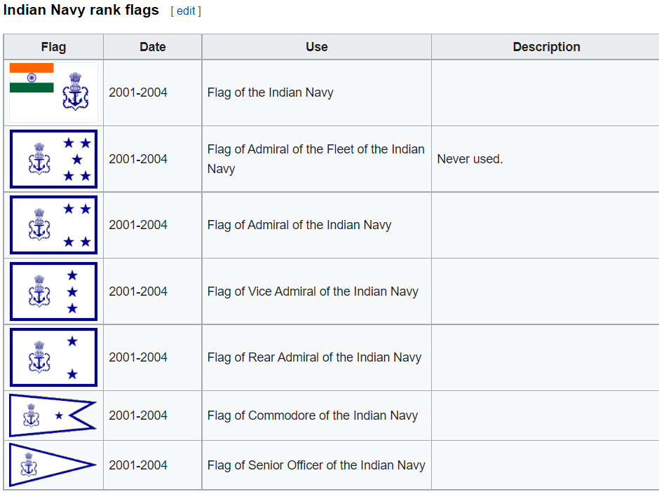Click the 2001-2004 date beside Flag of Admiral of the Indian Navy

click(138, 225)
